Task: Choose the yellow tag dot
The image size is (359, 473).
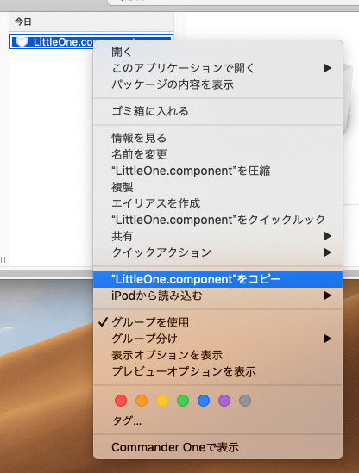Action: (162, 401)
